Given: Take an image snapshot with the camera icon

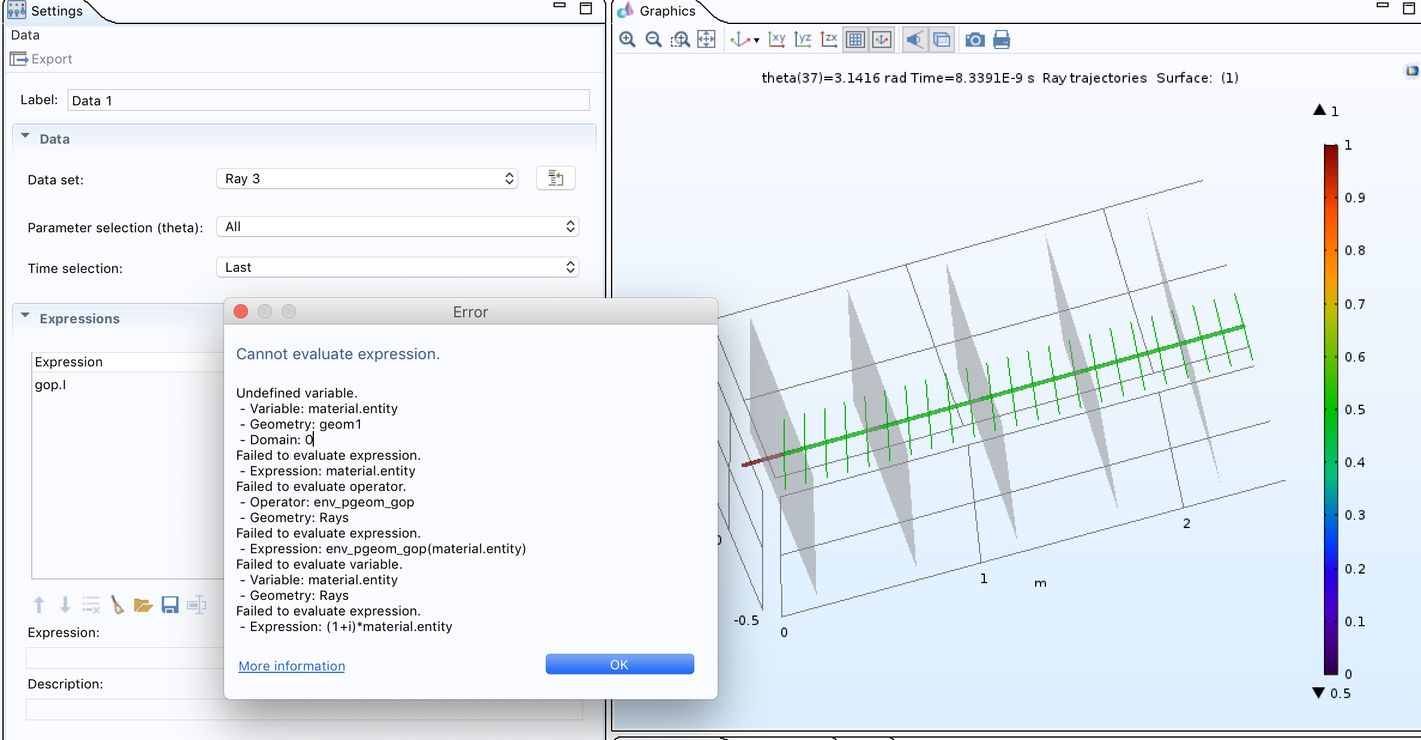Looking at the screenshot, I should click(x=975, y=40).
